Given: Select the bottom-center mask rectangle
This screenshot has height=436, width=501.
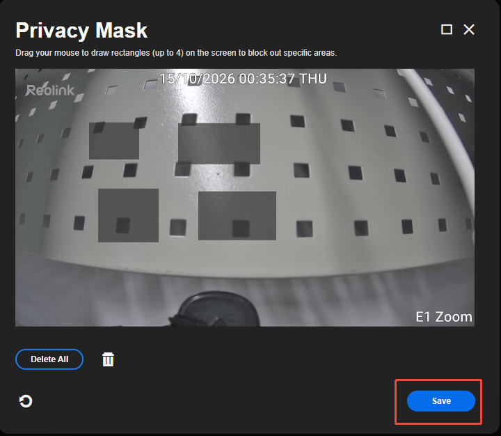Looking at the screenshot, I should click(237, 216).
